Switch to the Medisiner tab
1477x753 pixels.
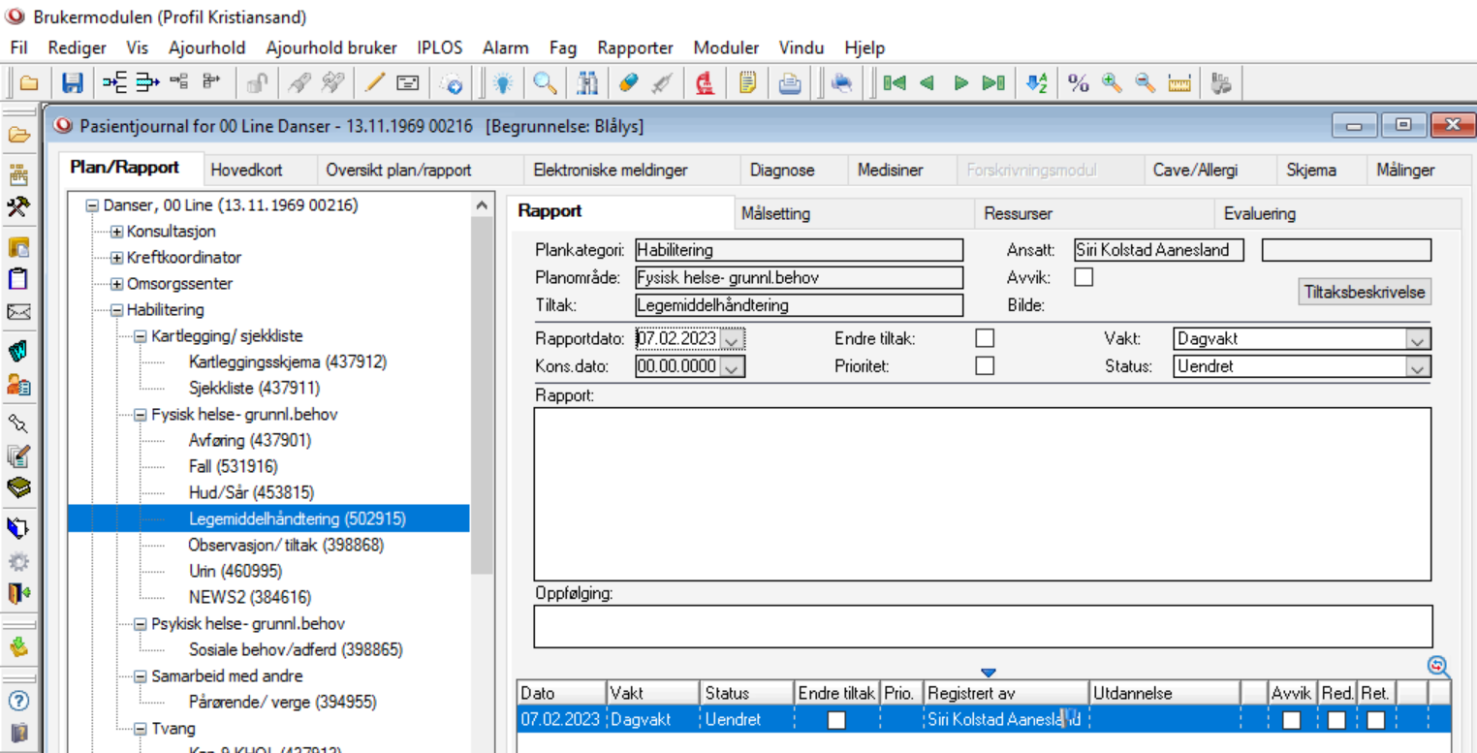[x=891, y=170]
